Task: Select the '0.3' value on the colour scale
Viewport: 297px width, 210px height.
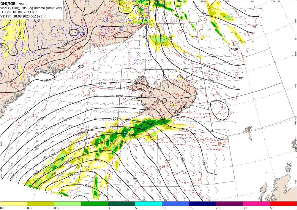Action: pyautogui.click(x=29, y=208)
